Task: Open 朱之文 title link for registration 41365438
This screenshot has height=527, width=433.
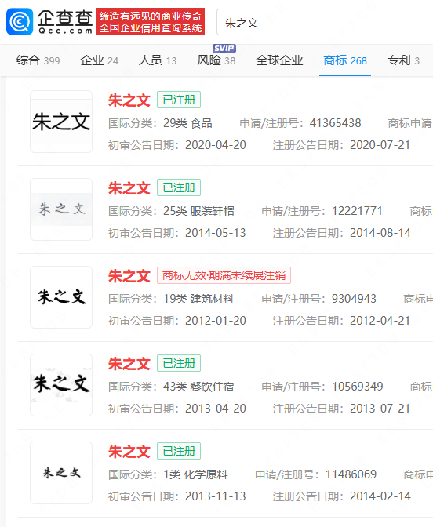Action: (129, 100)
